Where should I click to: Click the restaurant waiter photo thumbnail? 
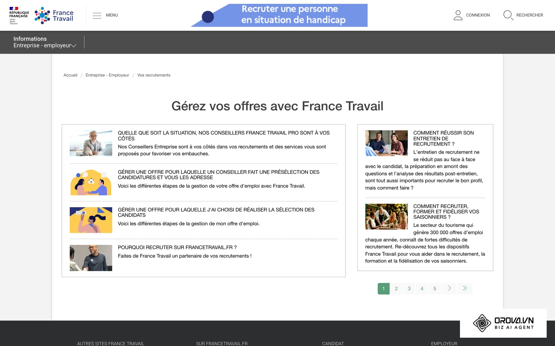(386, 217)
